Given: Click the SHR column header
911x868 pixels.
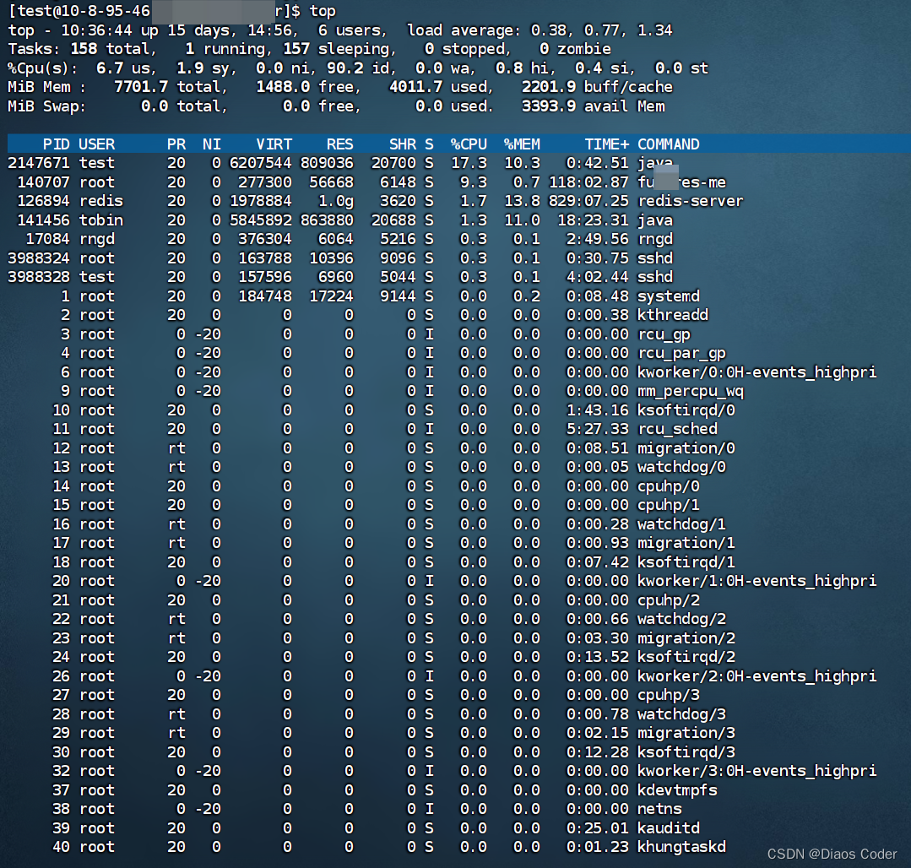Looking at the screenshot, I should (x=403, y=144).
